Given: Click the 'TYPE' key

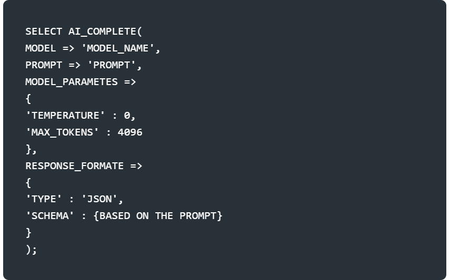Looking at the screenshot, I should 44,199.
